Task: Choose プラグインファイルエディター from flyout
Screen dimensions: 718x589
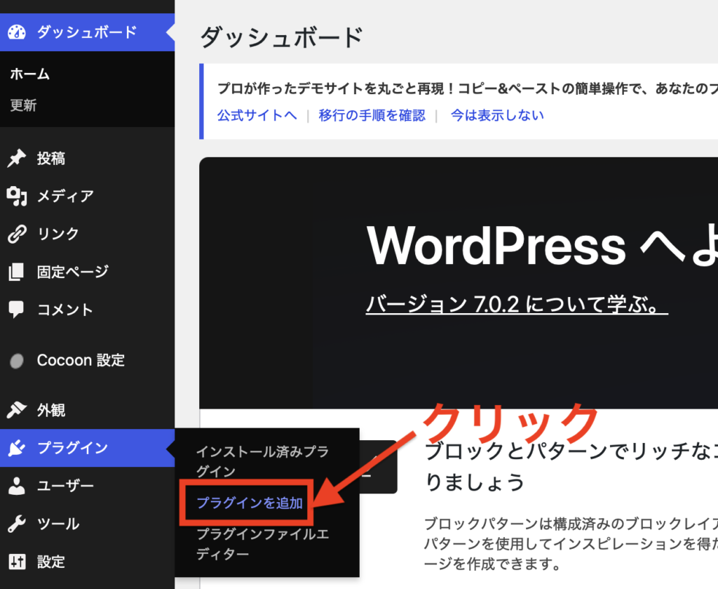Action: 262,543
